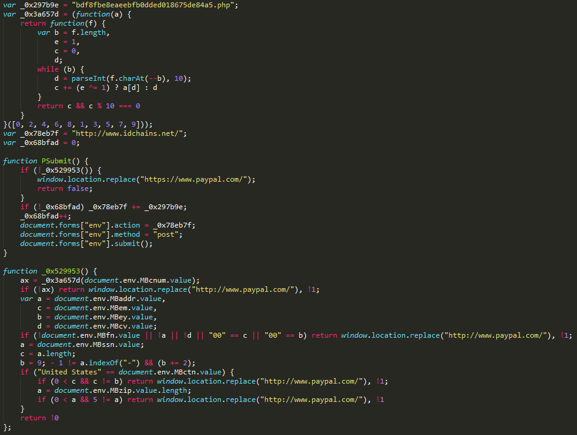Click the "return c && c % 10 === 0" line
Screen dimensions: 577x435
pyautogui.click(x=89, y=106)
